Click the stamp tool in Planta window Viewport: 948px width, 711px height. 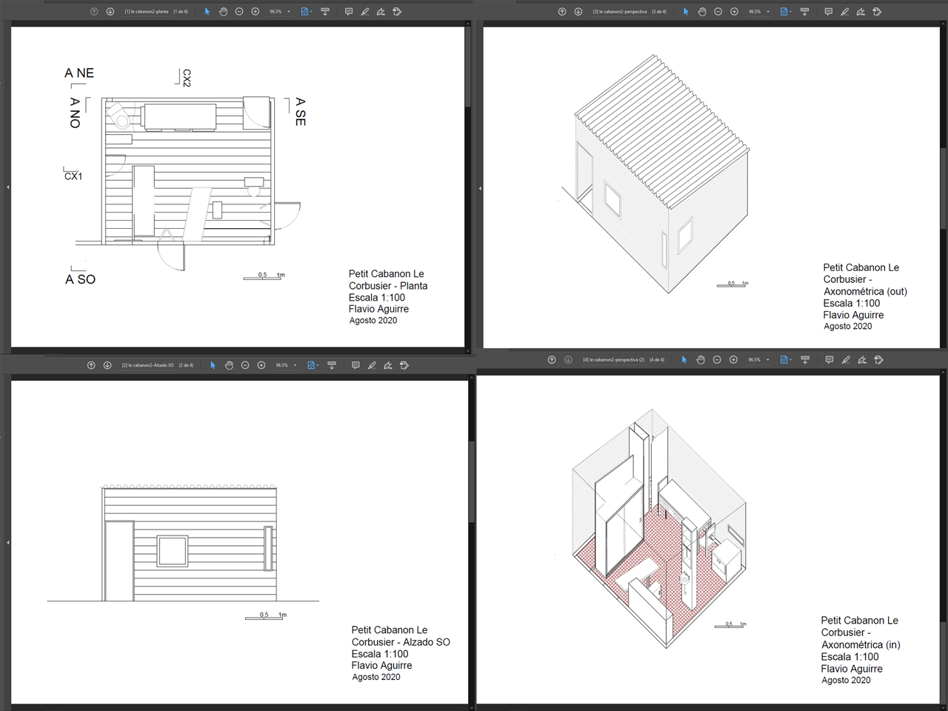(x=397, y=12)
